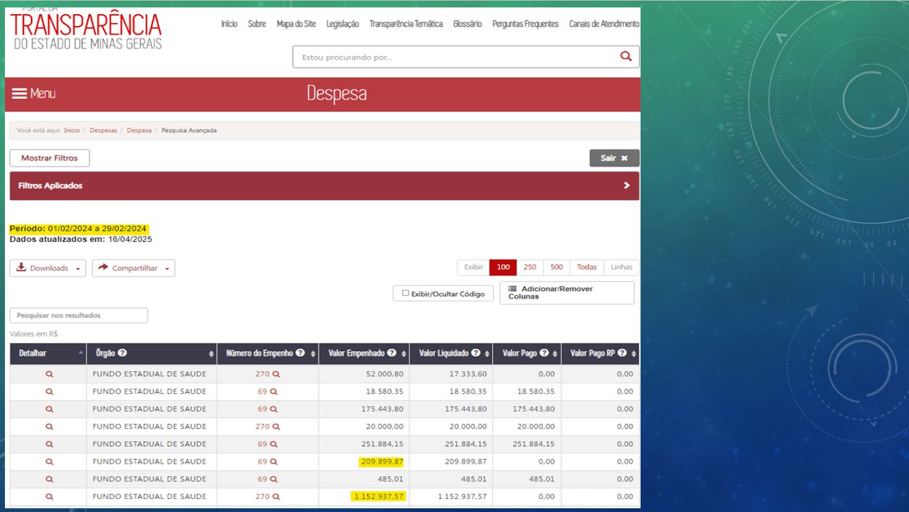Show 250 rows per page
This screenshot has width=909, height=512.
pyautogui.click(x=530, y=267)
